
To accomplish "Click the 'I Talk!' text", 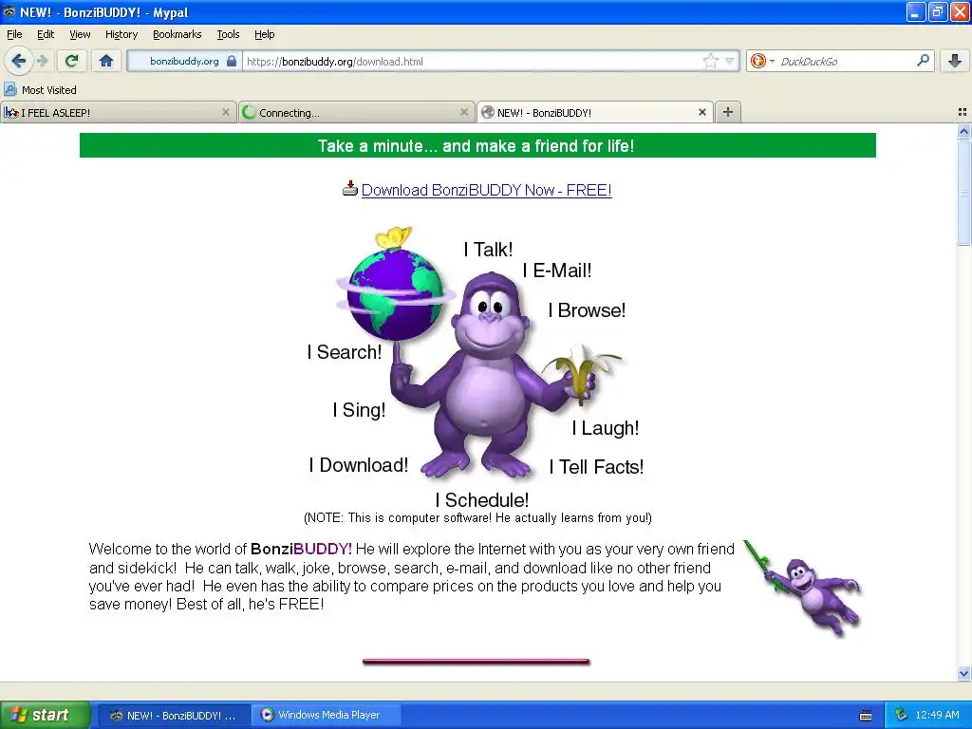I will pos(488,250).
